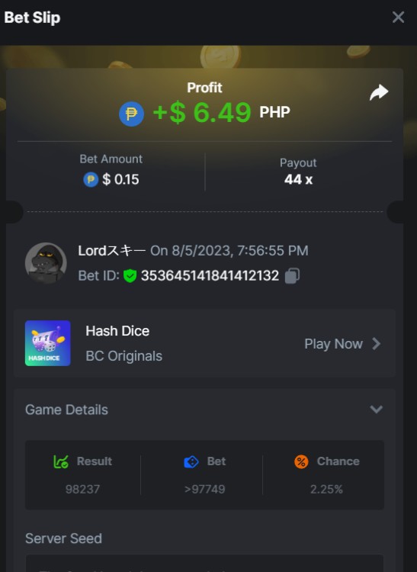Expand the Game Details header row
Screen dimensions: 417x572
tap(204, 410)
